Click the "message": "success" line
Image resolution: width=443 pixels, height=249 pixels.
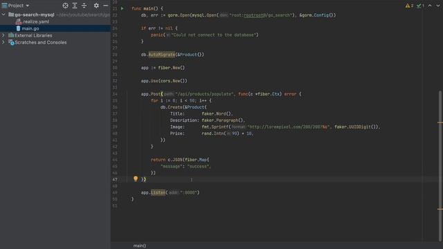point(186,167)
